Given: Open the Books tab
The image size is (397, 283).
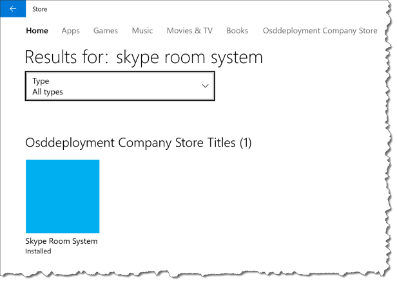Looking at the screenshot, I should (x=237, y=31).
